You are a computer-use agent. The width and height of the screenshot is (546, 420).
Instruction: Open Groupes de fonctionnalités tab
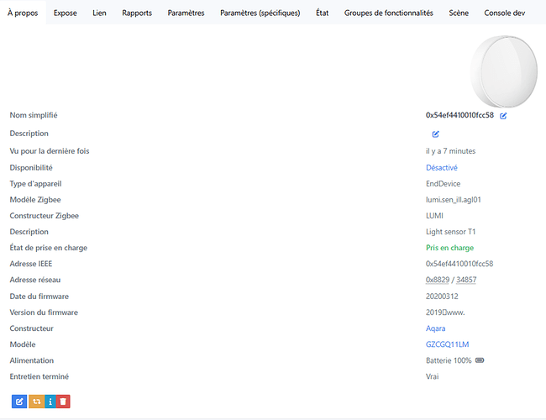[x=389, y=13]
